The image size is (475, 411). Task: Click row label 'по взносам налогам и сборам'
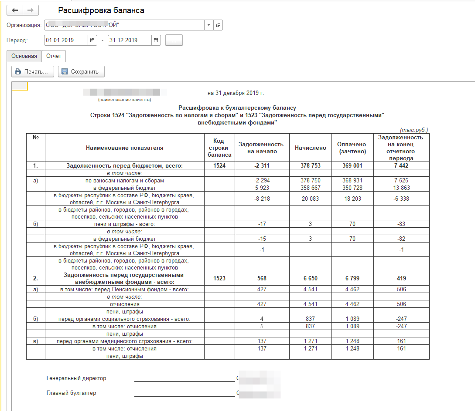124,181
